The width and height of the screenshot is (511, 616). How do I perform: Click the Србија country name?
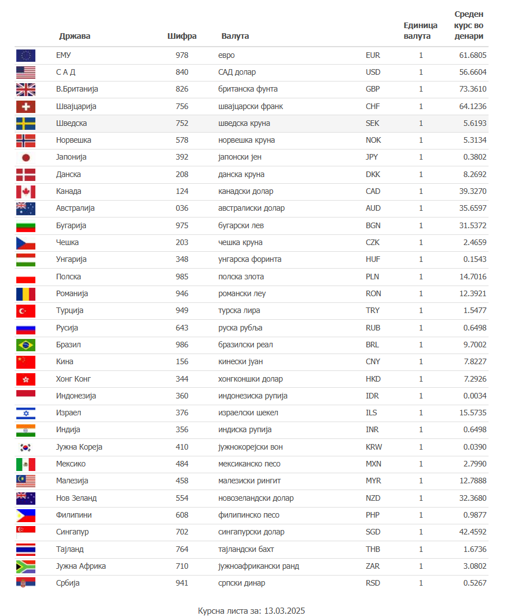pos(68,583)
